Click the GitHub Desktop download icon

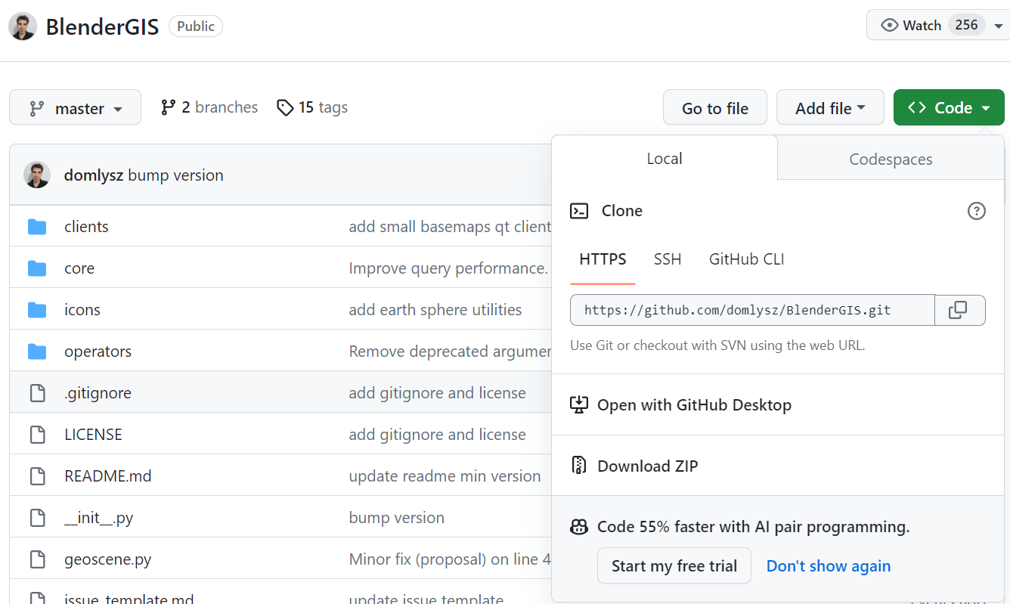[579, 404]
